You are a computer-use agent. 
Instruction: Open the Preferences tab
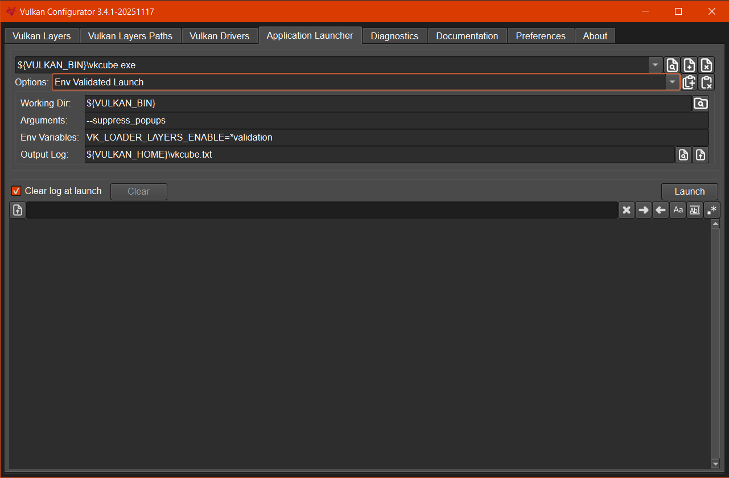(x=541, y=36)
